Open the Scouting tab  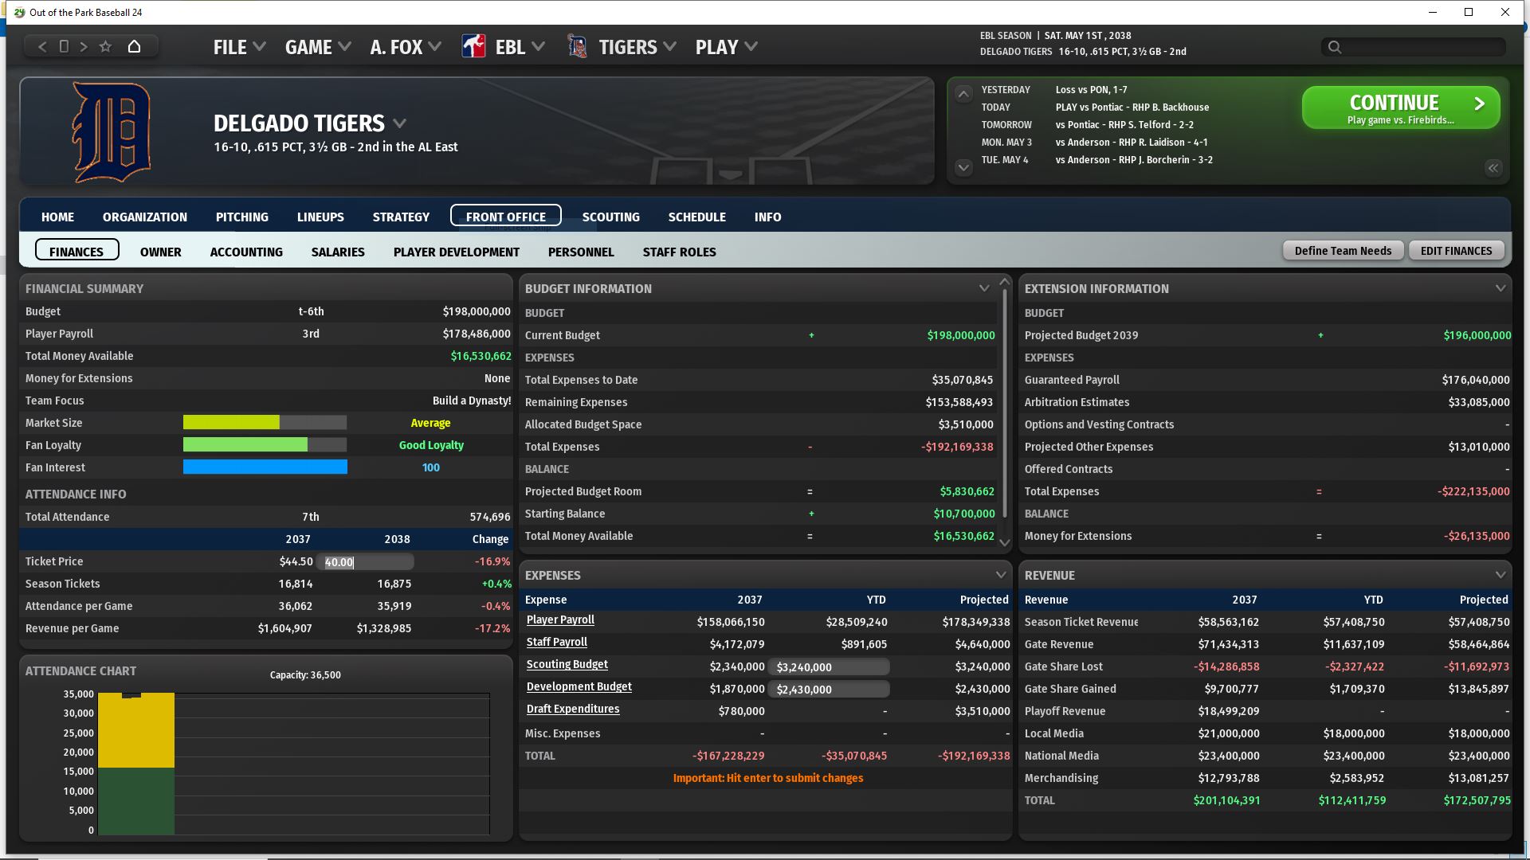click(610, 217)
